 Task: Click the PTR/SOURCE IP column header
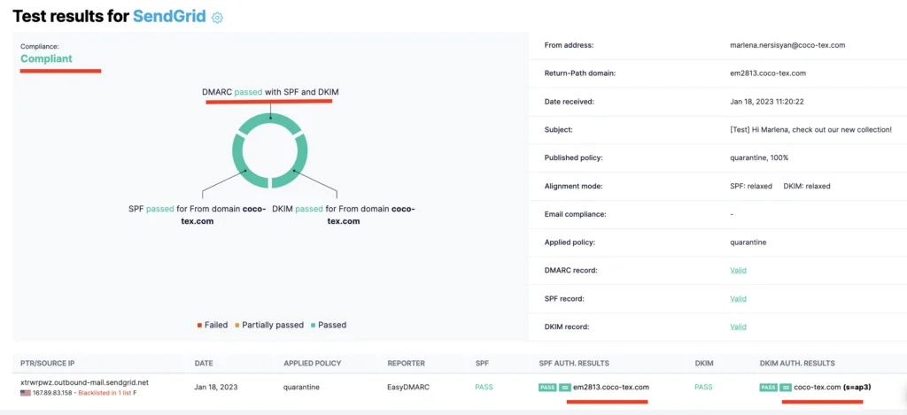point(48,364)
